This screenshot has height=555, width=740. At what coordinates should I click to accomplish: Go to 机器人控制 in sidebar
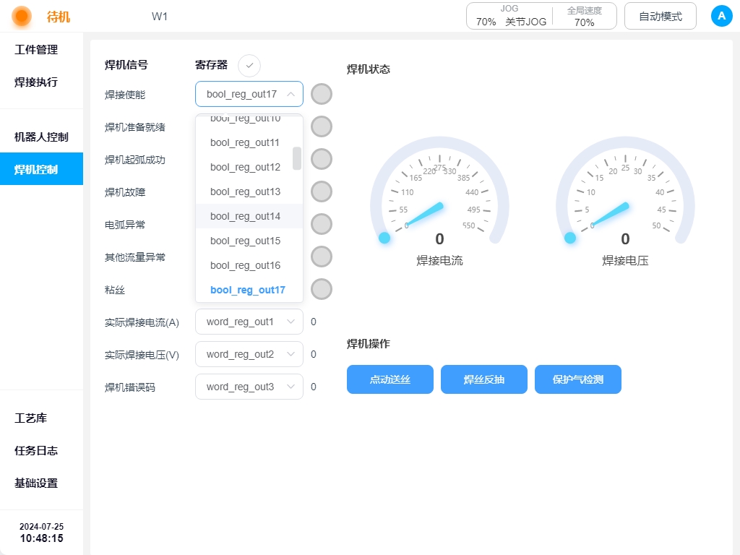pos(41,137)
